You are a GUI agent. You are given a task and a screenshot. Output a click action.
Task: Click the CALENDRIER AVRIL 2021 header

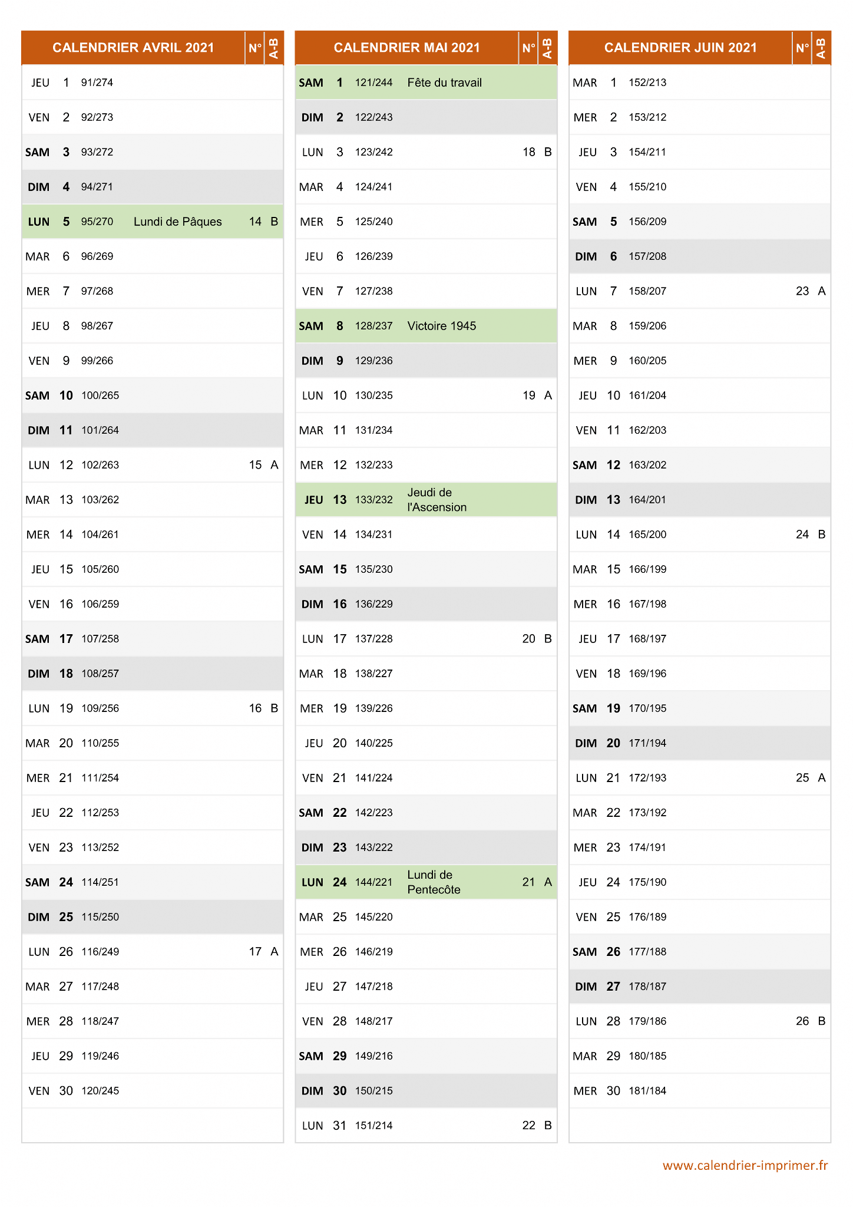133,48
